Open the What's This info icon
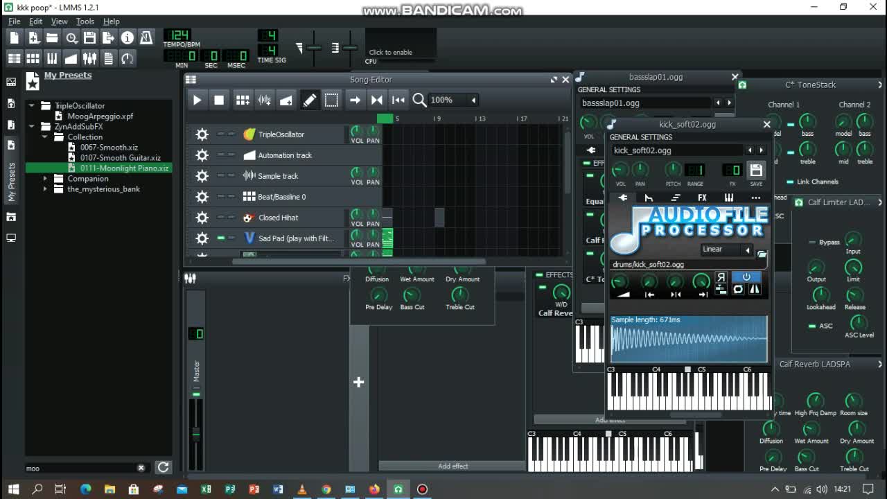 [127, 38]
